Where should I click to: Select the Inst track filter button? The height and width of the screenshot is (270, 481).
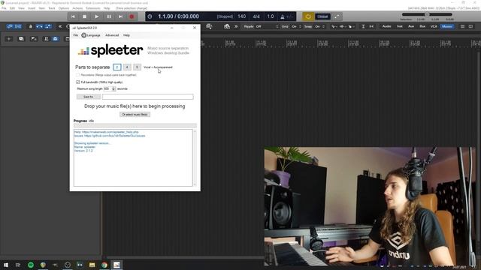(400, 27)
